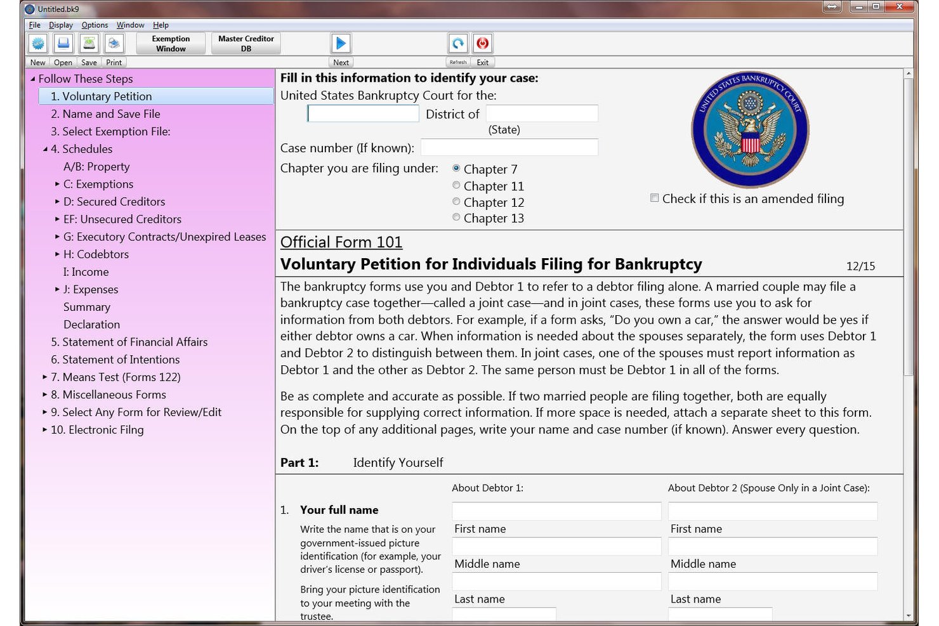Open I: Income schedule
The width and height of the screenshot is (939, 626).
[86, 272]
